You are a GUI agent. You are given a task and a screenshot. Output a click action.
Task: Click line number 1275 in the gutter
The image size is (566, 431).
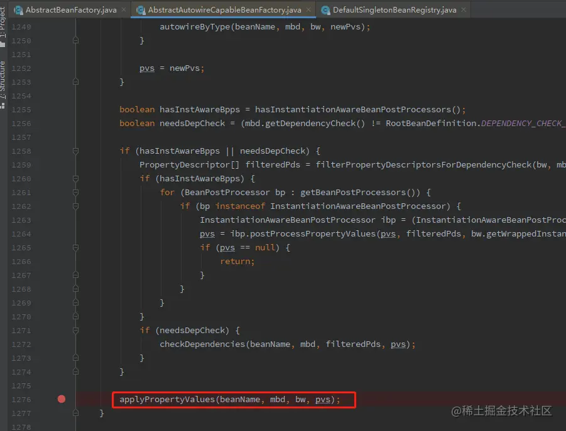pos(21,386)
